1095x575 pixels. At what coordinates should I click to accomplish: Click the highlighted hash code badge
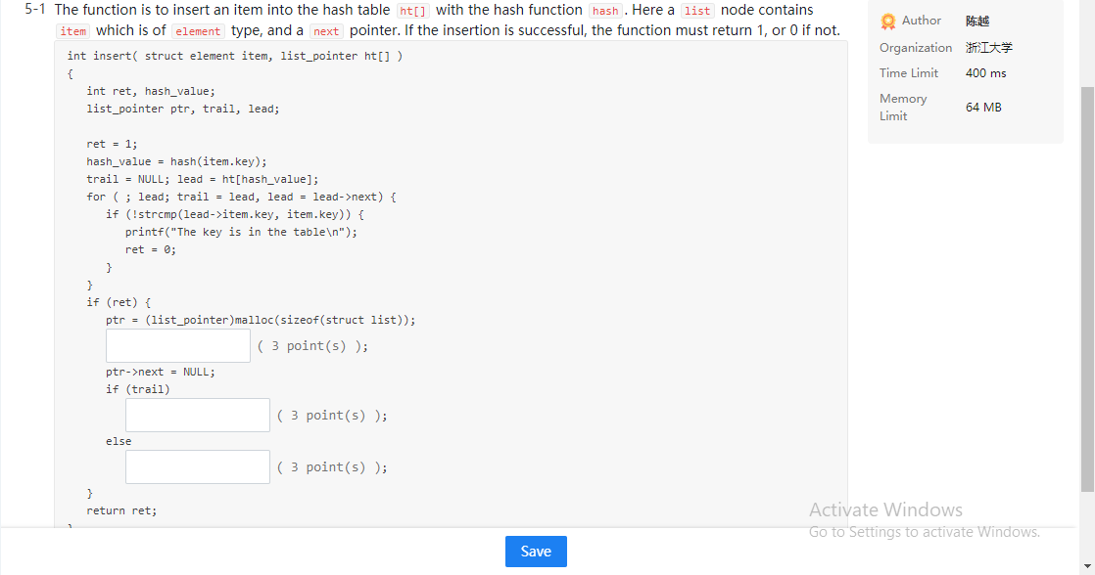tap(605, 11)
